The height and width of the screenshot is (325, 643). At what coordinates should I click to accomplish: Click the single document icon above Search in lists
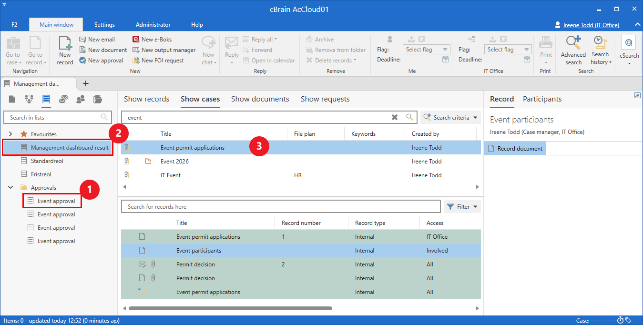[12, 99]
